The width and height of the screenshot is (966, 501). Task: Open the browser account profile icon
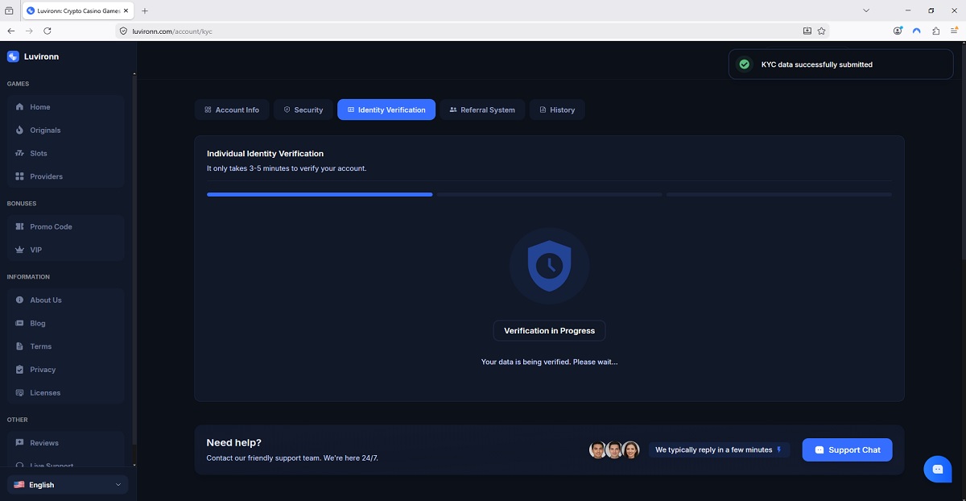(898, 31)
